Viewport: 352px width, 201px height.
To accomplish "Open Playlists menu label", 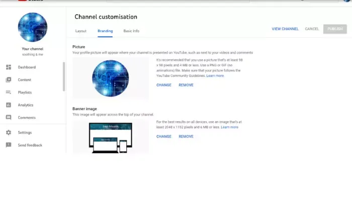I will 25,92.
